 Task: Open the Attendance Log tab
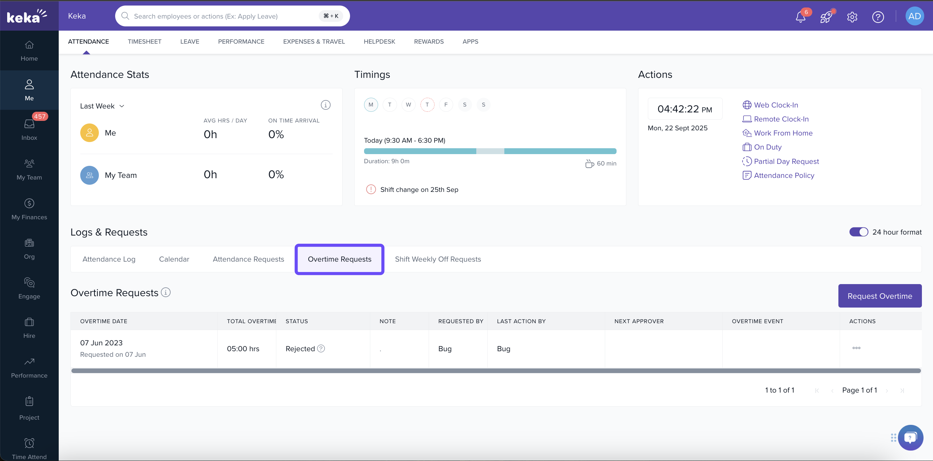pos(109,259)
